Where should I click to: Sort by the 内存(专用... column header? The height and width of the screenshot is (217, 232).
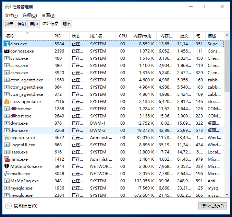click(x=143, y=36)
